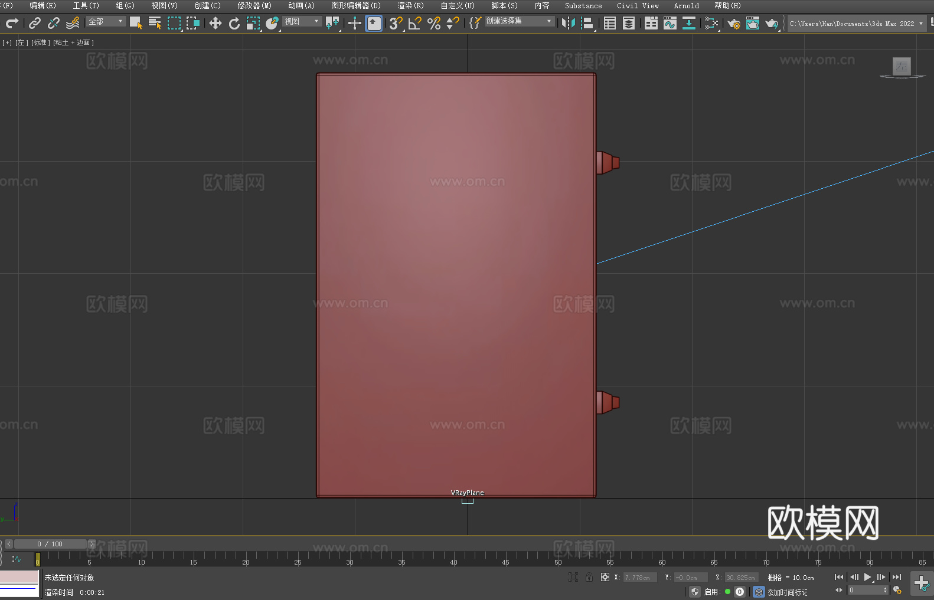
Task: Open 创建选择集 named selection dropdown
Action: (x=520, y=21)
